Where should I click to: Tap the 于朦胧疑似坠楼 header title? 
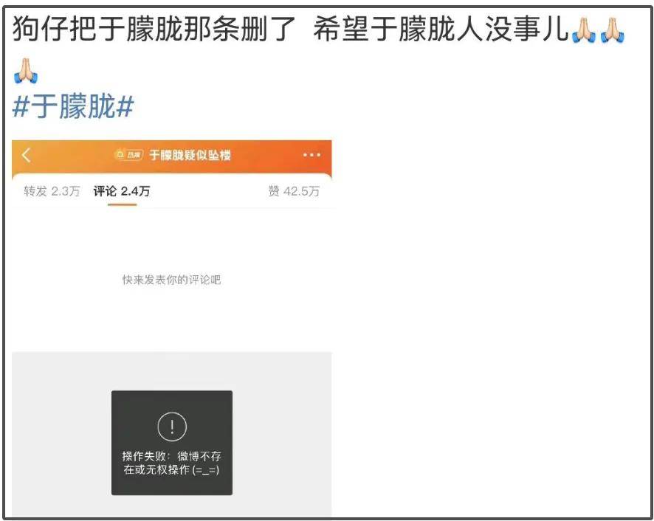[x=190, y=155]
